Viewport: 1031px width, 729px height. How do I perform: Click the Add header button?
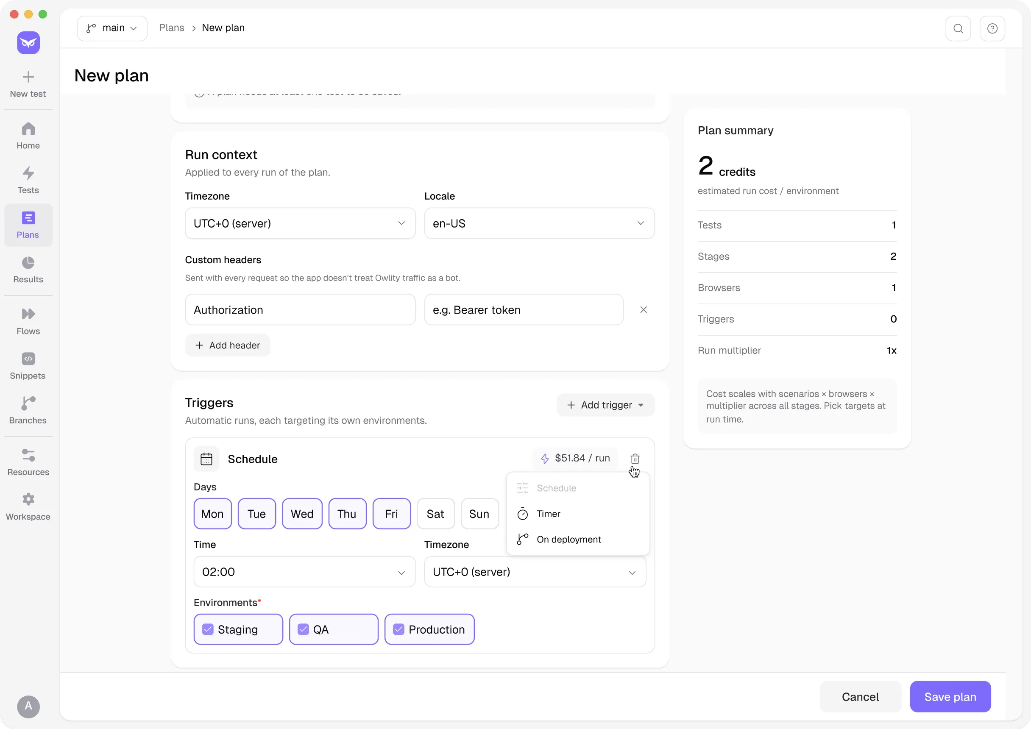(228, 345)
